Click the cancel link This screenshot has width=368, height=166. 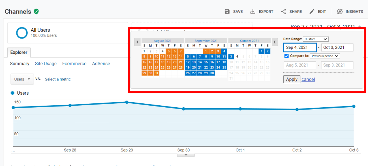pos(308,79)
